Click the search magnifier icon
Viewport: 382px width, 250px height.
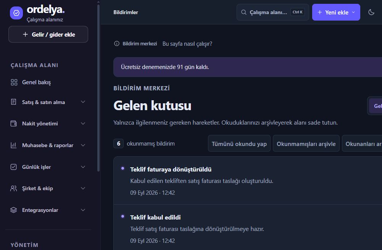click(x=243, y=12)
